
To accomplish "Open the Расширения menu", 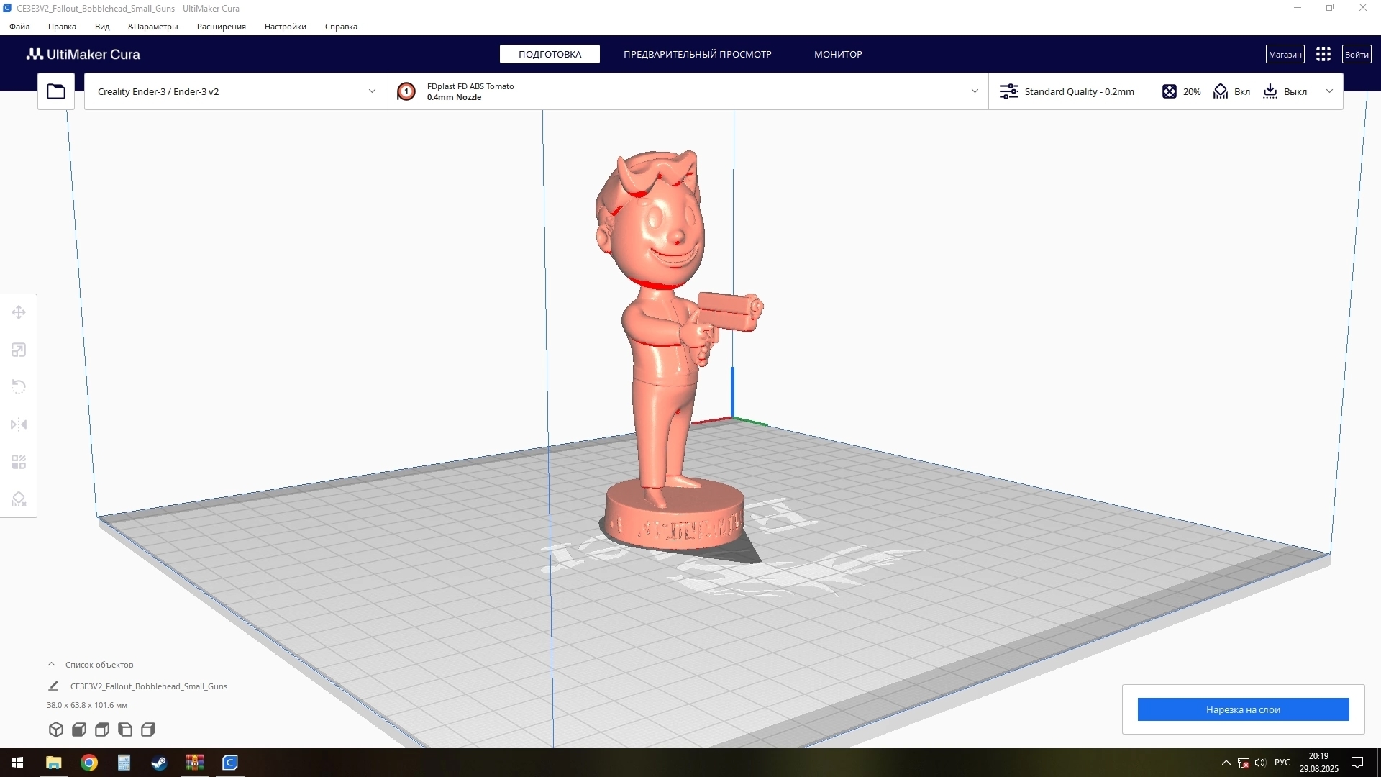I will point(221,27).
